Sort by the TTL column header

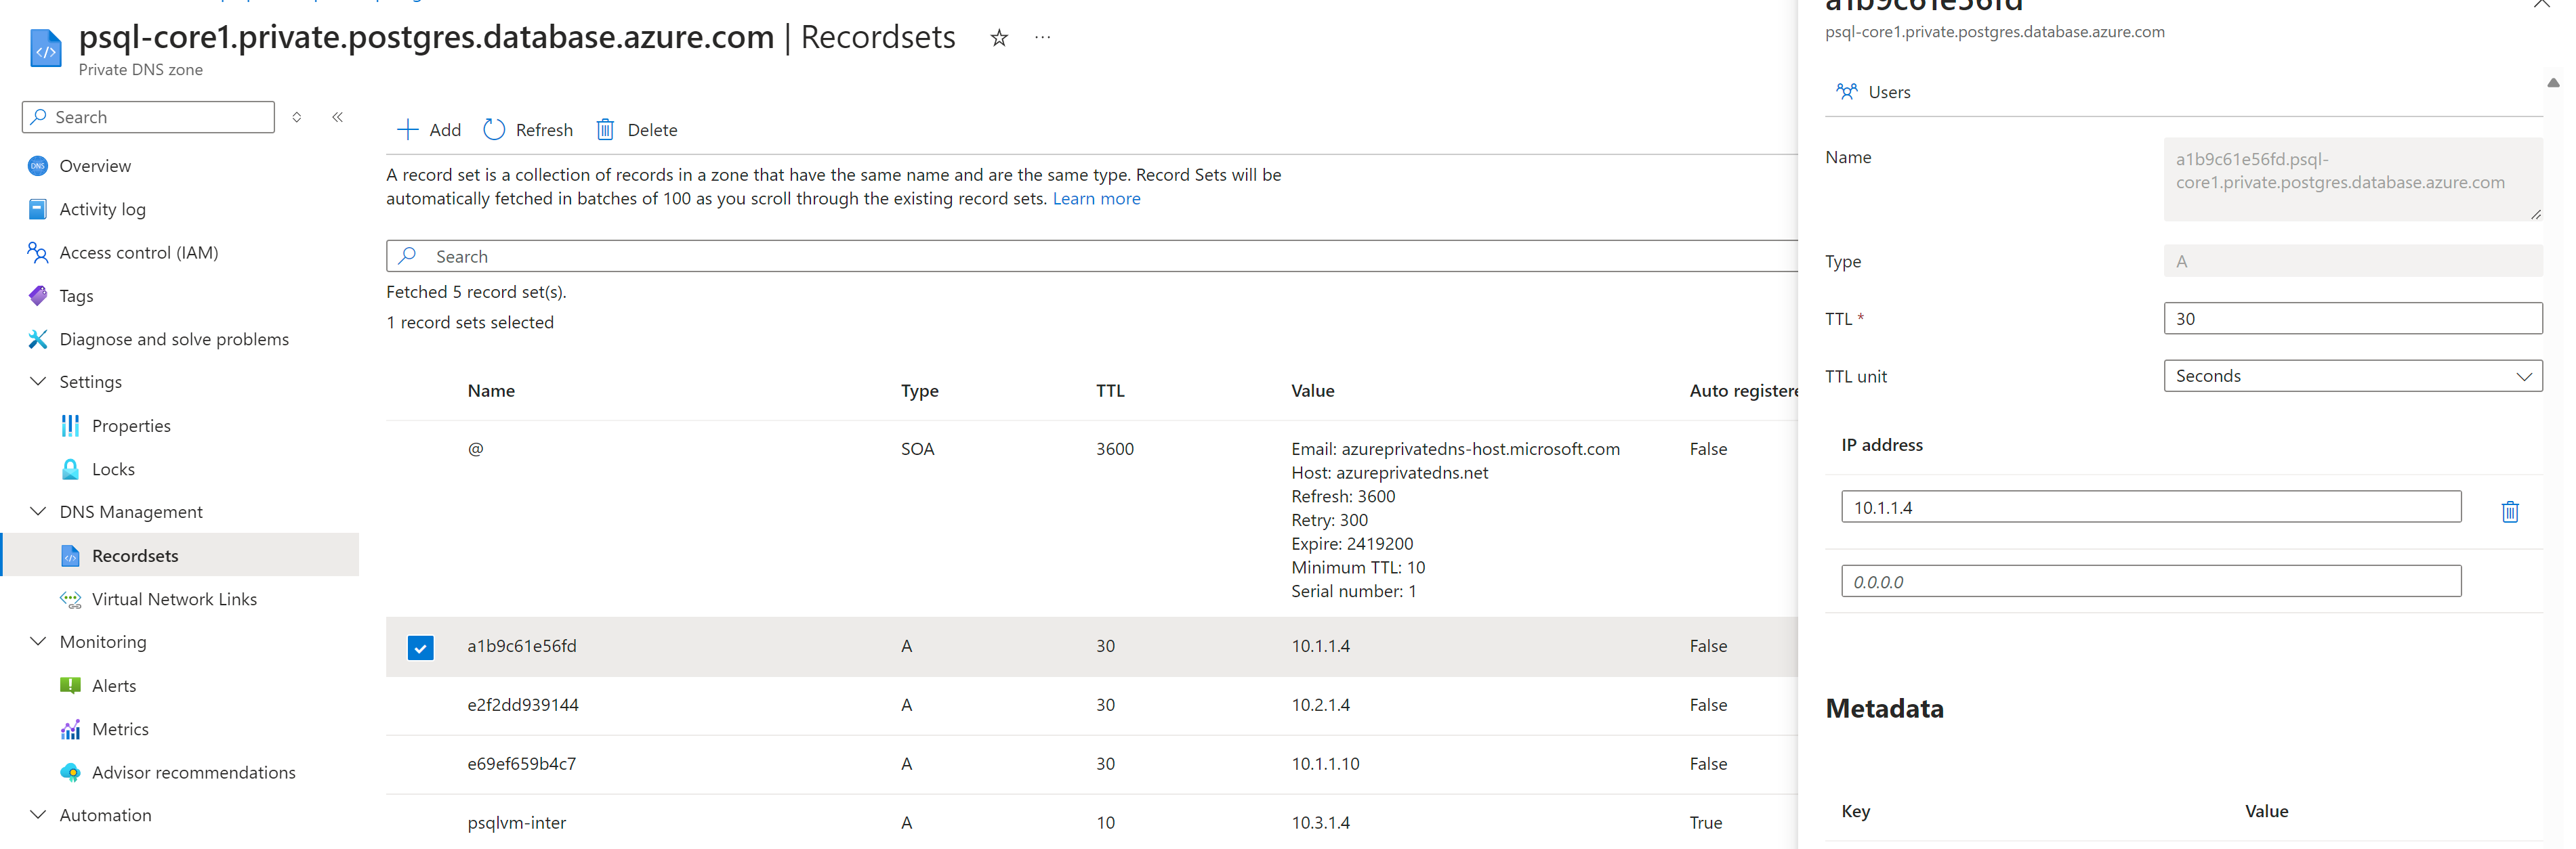(x=1110, y=391)
